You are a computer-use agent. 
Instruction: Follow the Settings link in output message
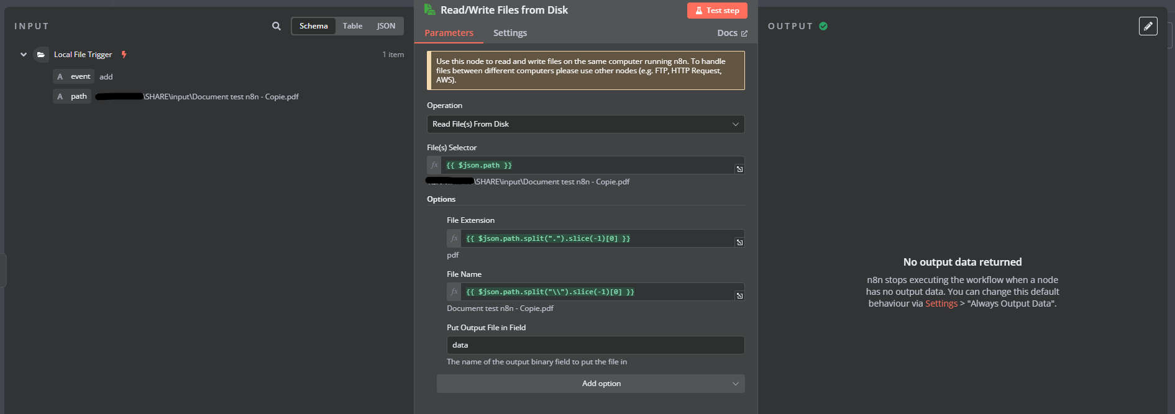pyautogui.click(x=941, y=304)
